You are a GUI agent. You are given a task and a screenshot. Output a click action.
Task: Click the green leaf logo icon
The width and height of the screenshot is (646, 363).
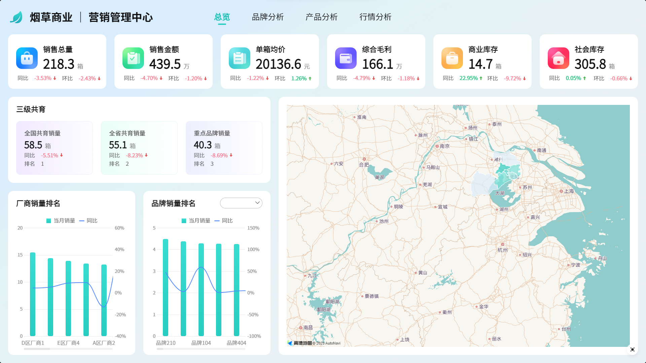click(x=16, y=17)
